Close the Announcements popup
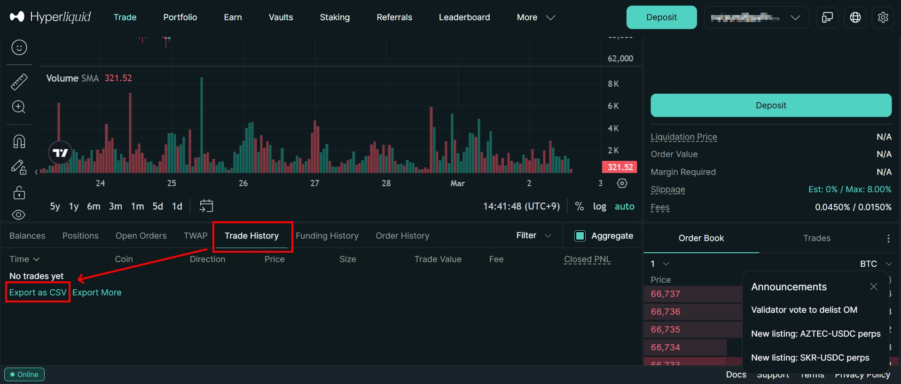This screenshot has width=901, height=384. (x=874, y=286)
